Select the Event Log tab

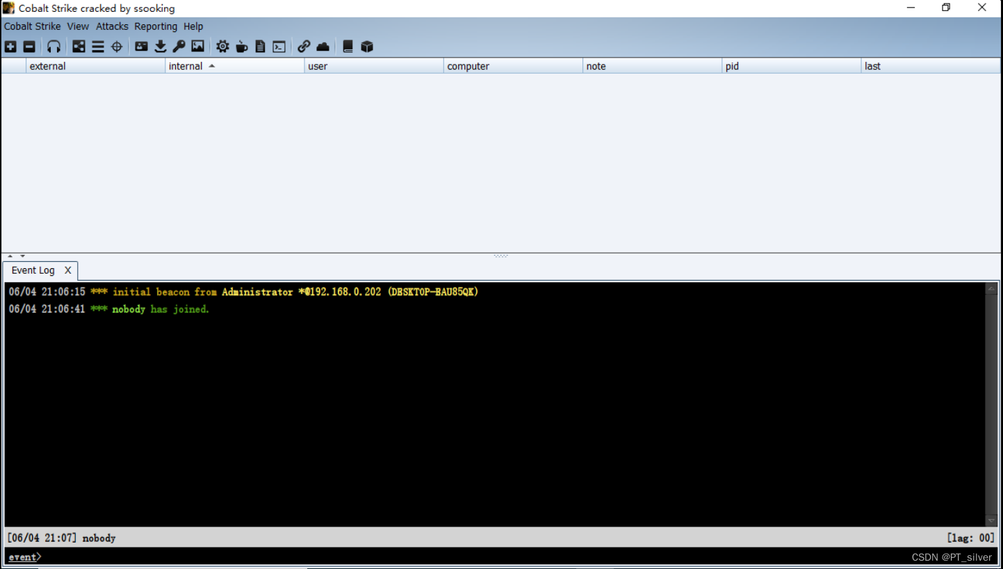[33, 270]
